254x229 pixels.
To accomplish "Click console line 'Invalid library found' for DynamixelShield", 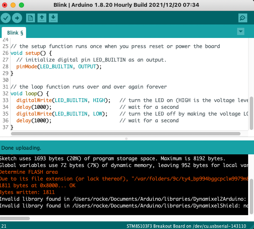I will point(124,206).
